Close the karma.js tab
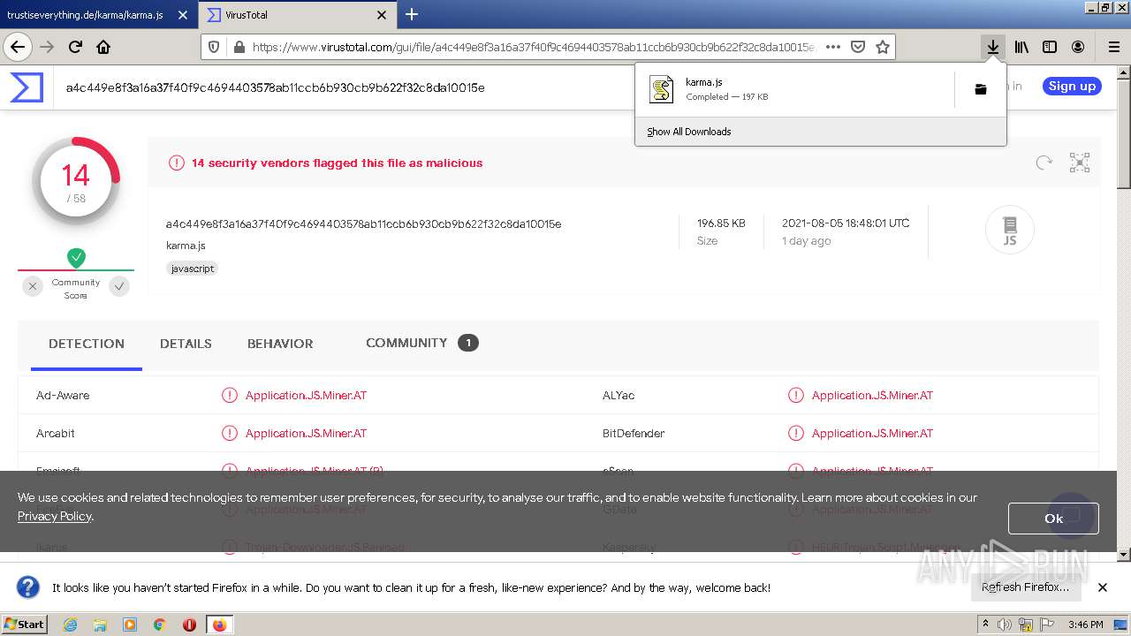 [x=183, y=15]
